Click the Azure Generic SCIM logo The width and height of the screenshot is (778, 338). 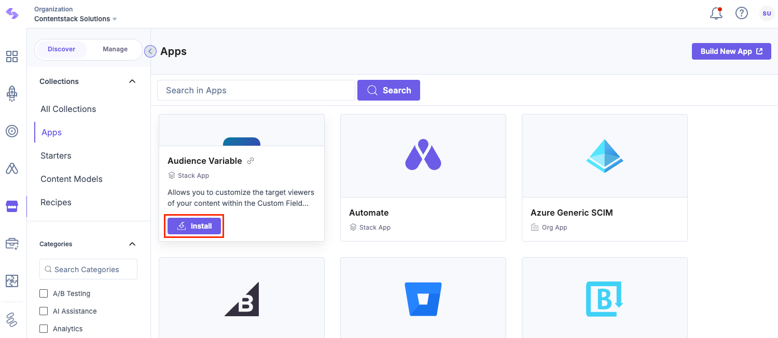[x=605, y=156]
